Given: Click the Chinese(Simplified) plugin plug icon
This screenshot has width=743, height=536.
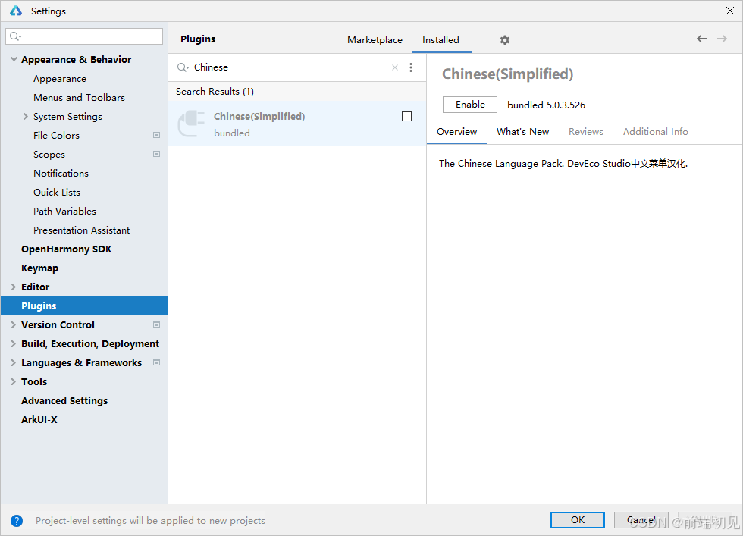Looking at the screenshot, I should coord(191,124).
